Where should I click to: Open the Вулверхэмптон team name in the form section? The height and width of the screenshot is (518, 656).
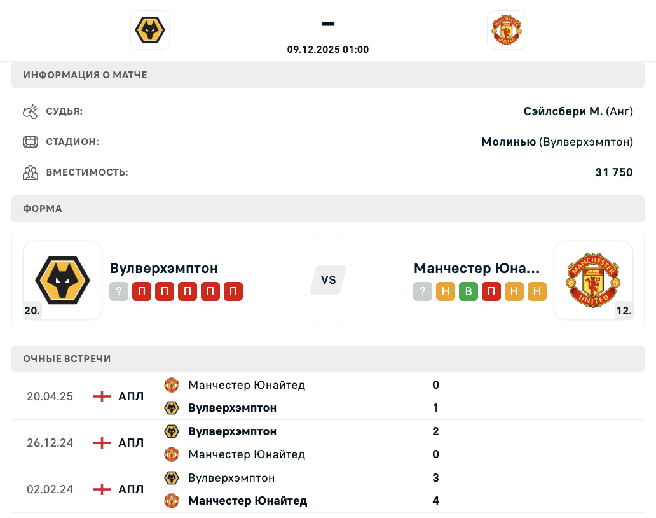click(164, 268)
